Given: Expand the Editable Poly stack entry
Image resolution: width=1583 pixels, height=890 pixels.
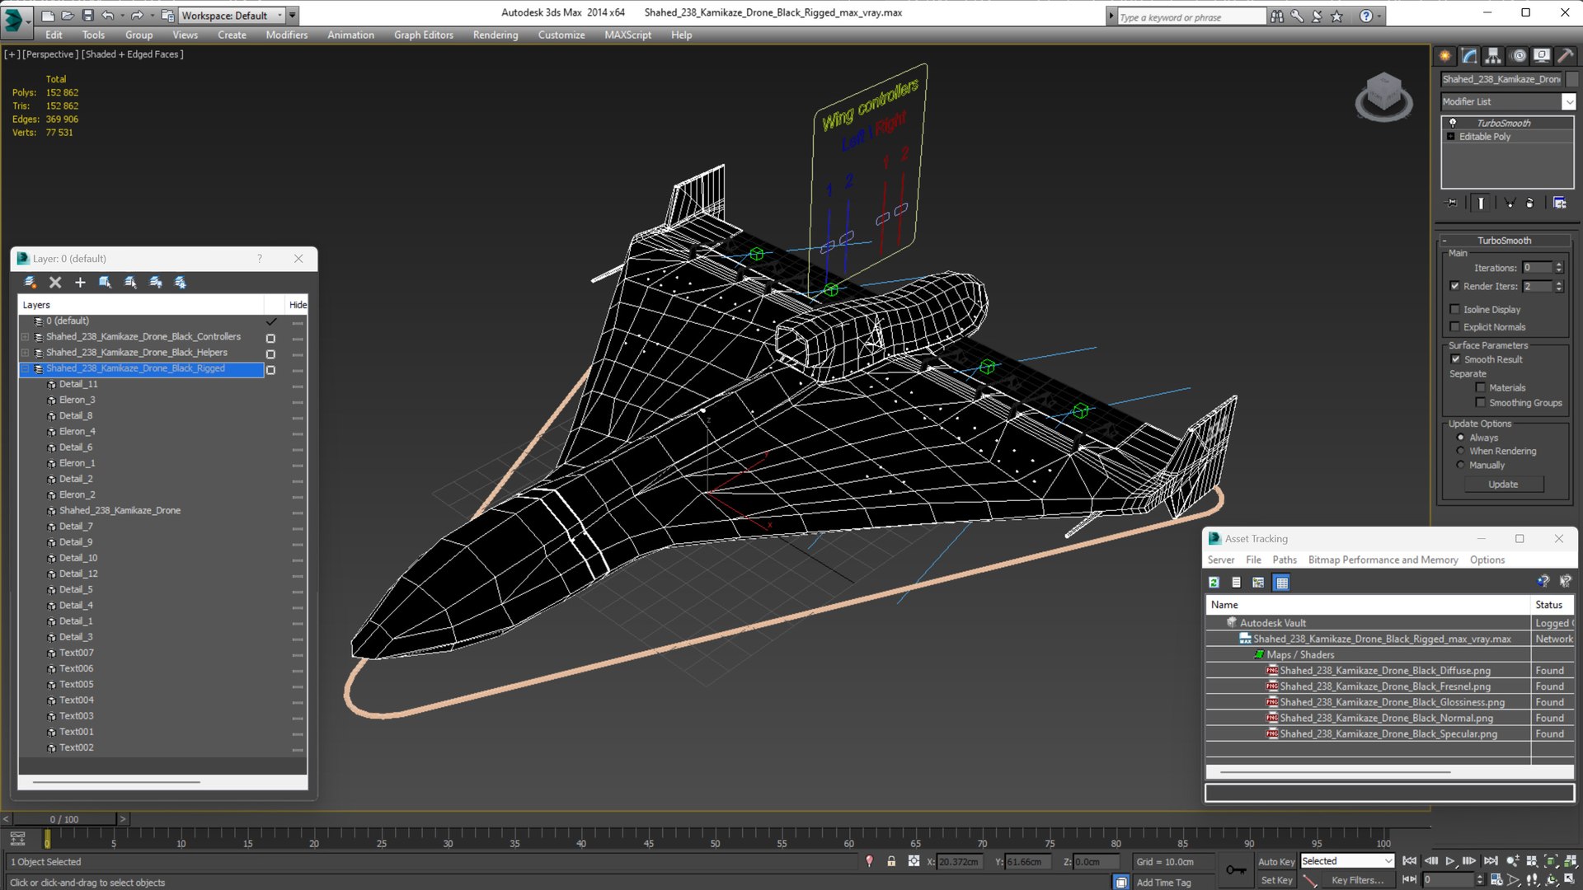Looking at the screenshot, I should click(1451, 137).
